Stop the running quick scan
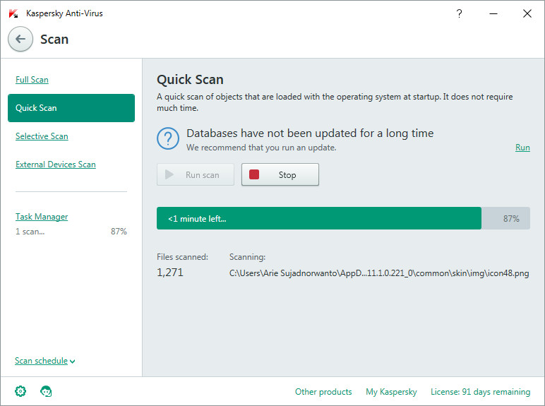 (280, 174)
